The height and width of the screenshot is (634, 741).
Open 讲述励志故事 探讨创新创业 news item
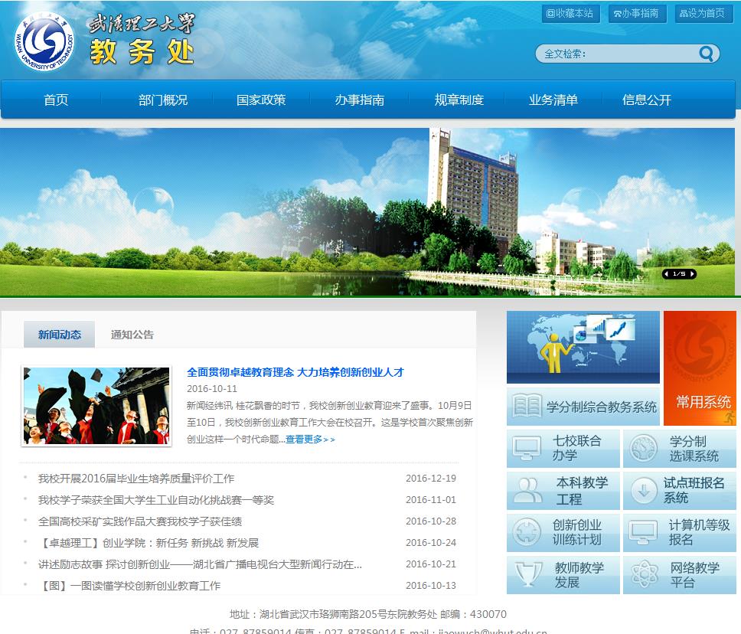tap(200, 564)
